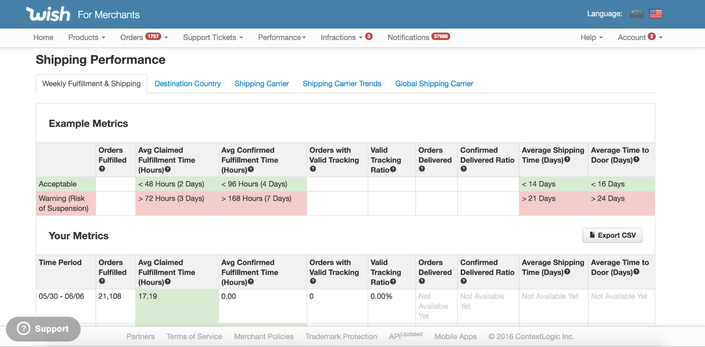The image size is (705, 347).
Task: Open the Support Tickets dropdown
Action: [213, 37]
